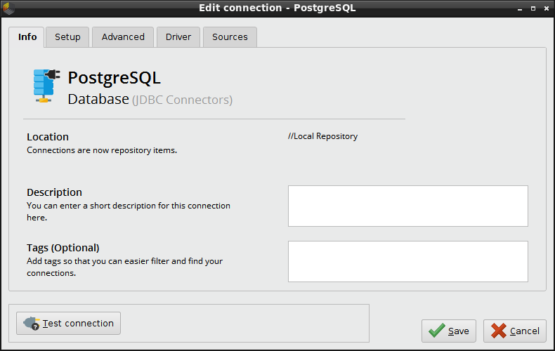Minimize the Edit connection window

point(520,8)
